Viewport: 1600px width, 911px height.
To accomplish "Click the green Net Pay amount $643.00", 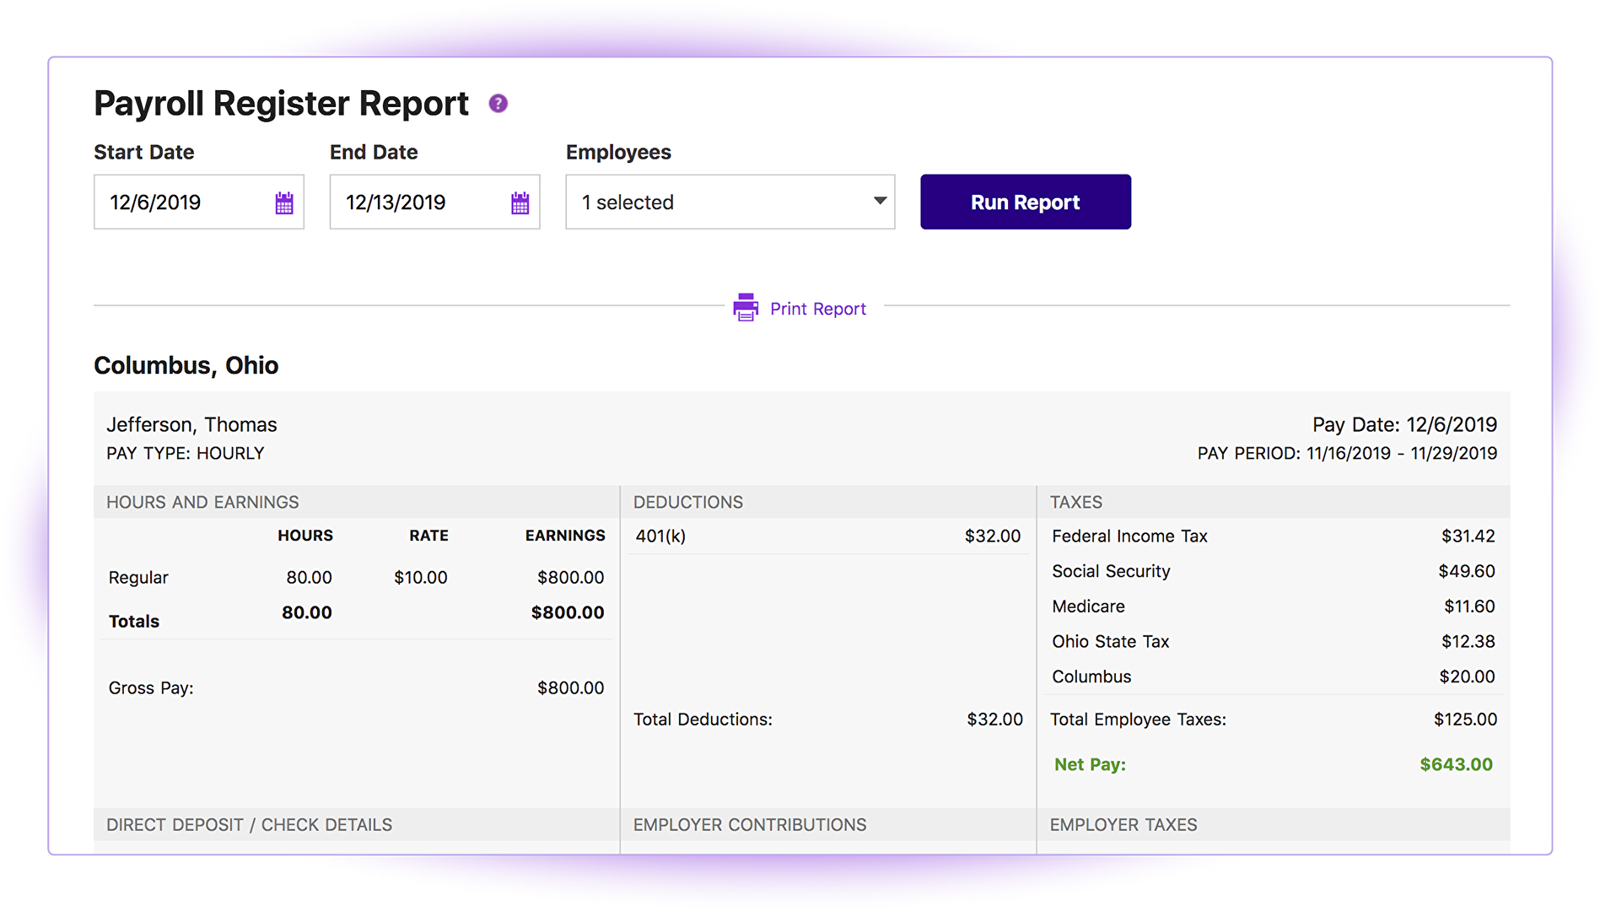I will [1456, 764].
